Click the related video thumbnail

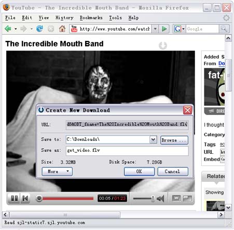click(x=215, y=206)
